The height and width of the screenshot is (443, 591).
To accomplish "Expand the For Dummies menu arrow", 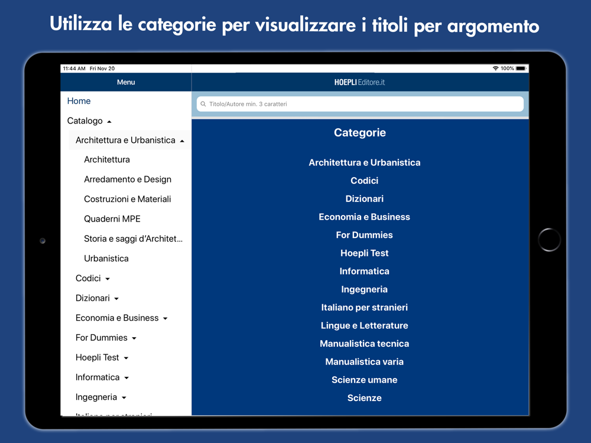I will coord(134,338).
